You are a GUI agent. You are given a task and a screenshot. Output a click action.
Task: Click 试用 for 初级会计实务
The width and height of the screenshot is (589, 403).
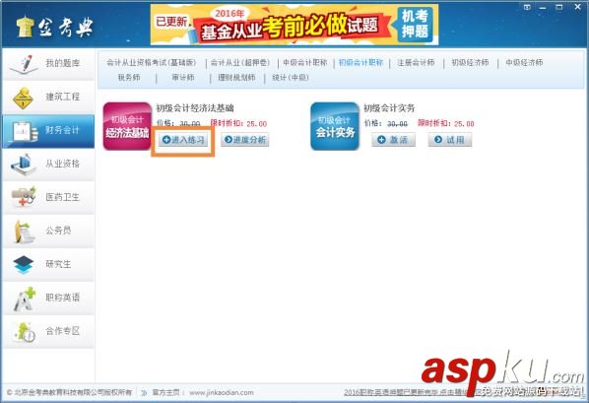pyautogui.click(x=450, y=140)
